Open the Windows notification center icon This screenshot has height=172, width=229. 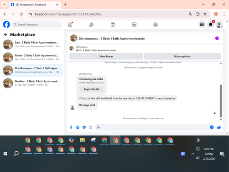coord(222,154)
